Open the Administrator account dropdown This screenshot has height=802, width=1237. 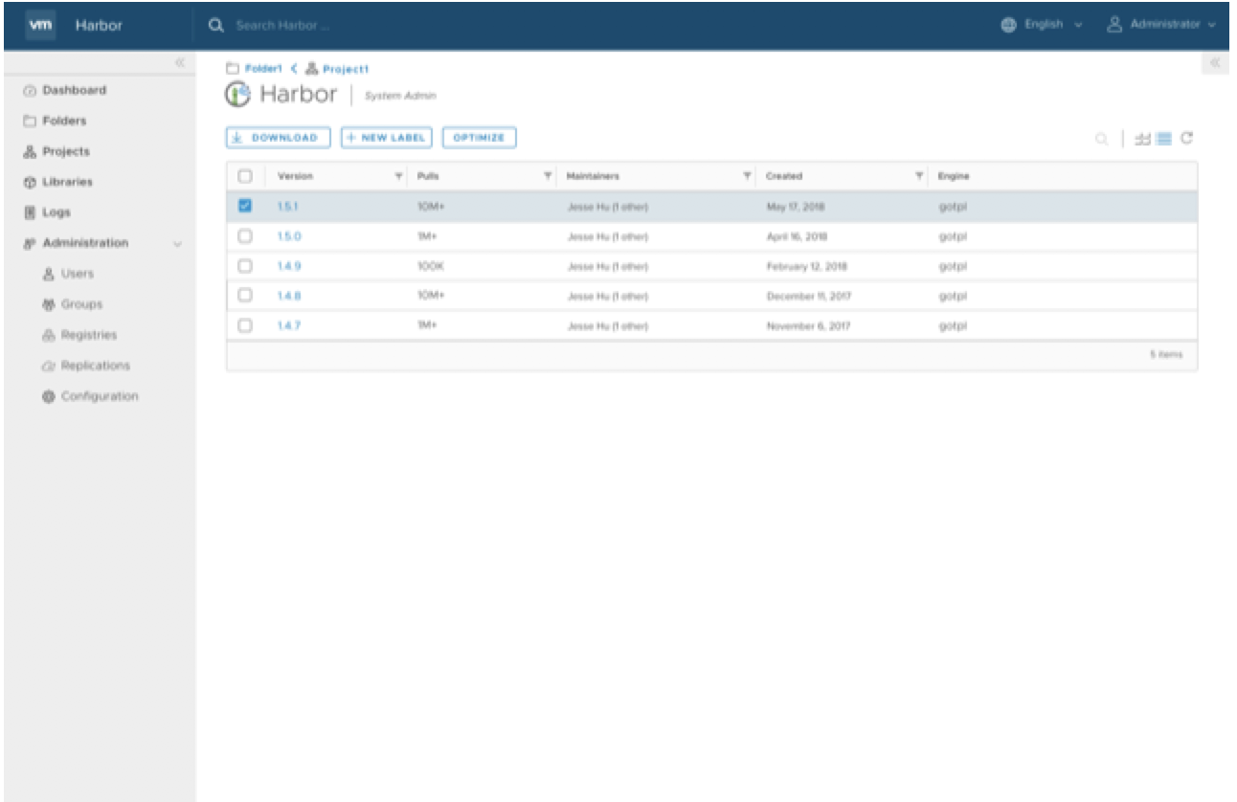1173,25
